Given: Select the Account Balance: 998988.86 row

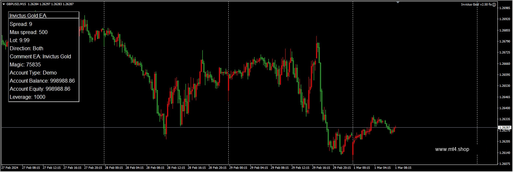Looking at the screenshot, I should pos(42,81).
